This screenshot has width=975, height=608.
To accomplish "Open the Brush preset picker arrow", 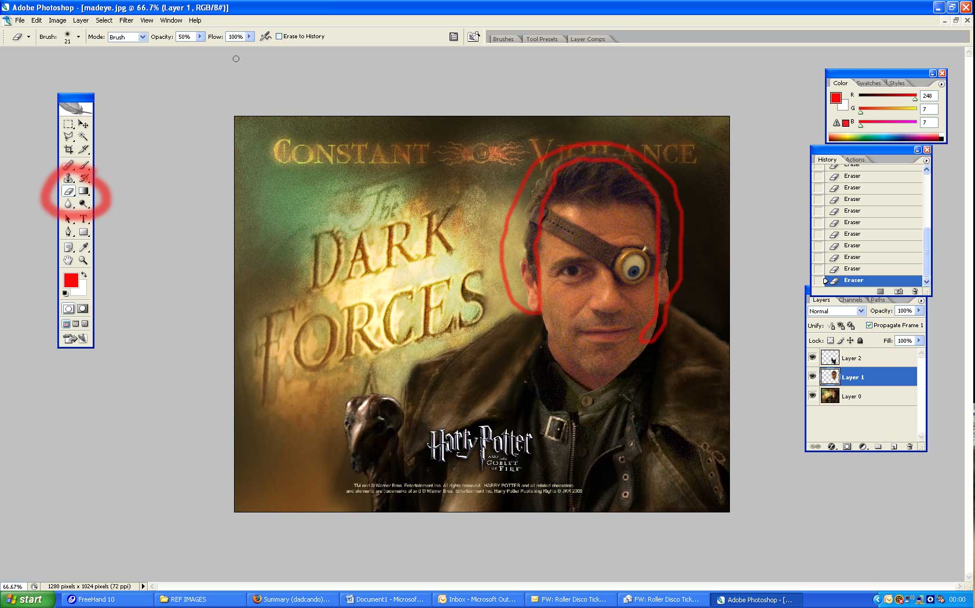I will 78,36.
